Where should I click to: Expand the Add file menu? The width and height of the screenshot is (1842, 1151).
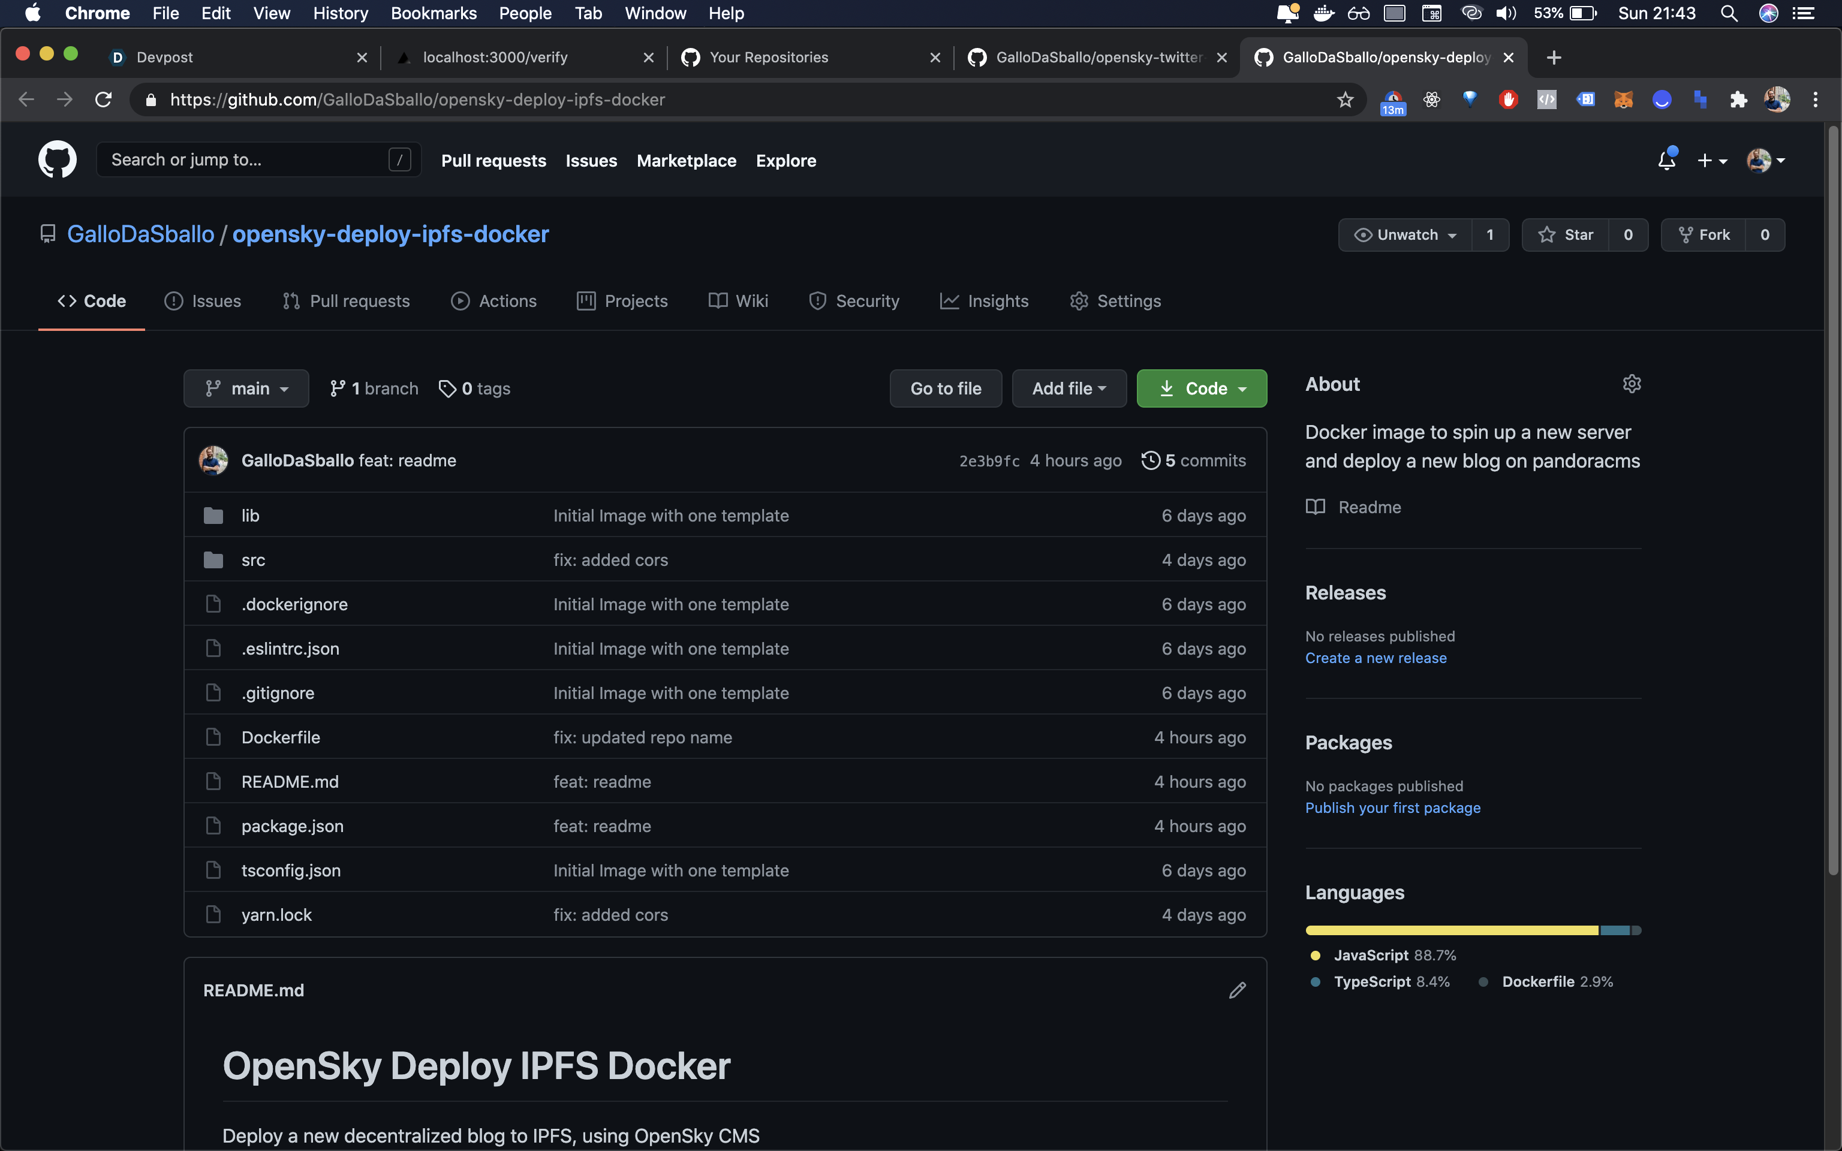click(1069, 388)
